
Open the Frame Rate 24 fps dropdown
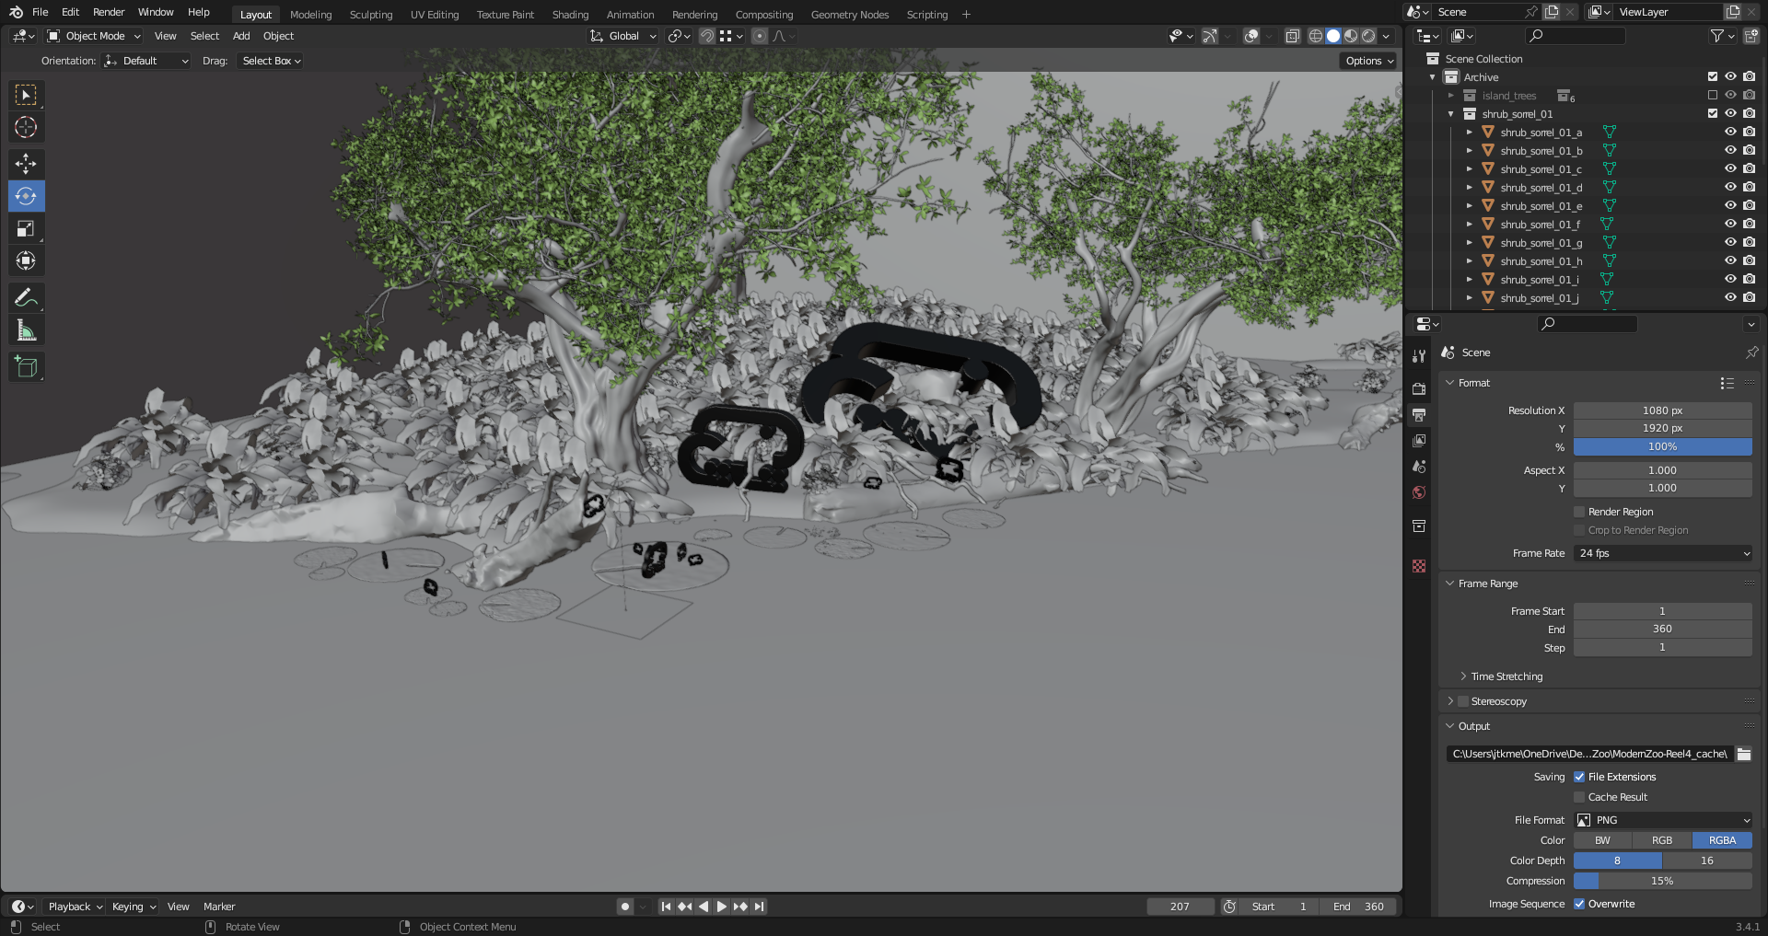click(1662, 553)
